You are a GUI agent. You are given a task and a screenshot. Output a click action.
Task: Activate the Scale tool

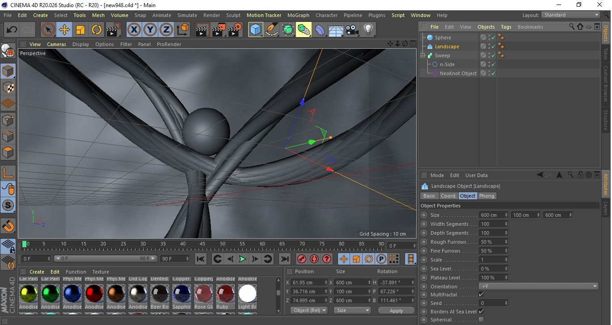(x=80, y=30)
